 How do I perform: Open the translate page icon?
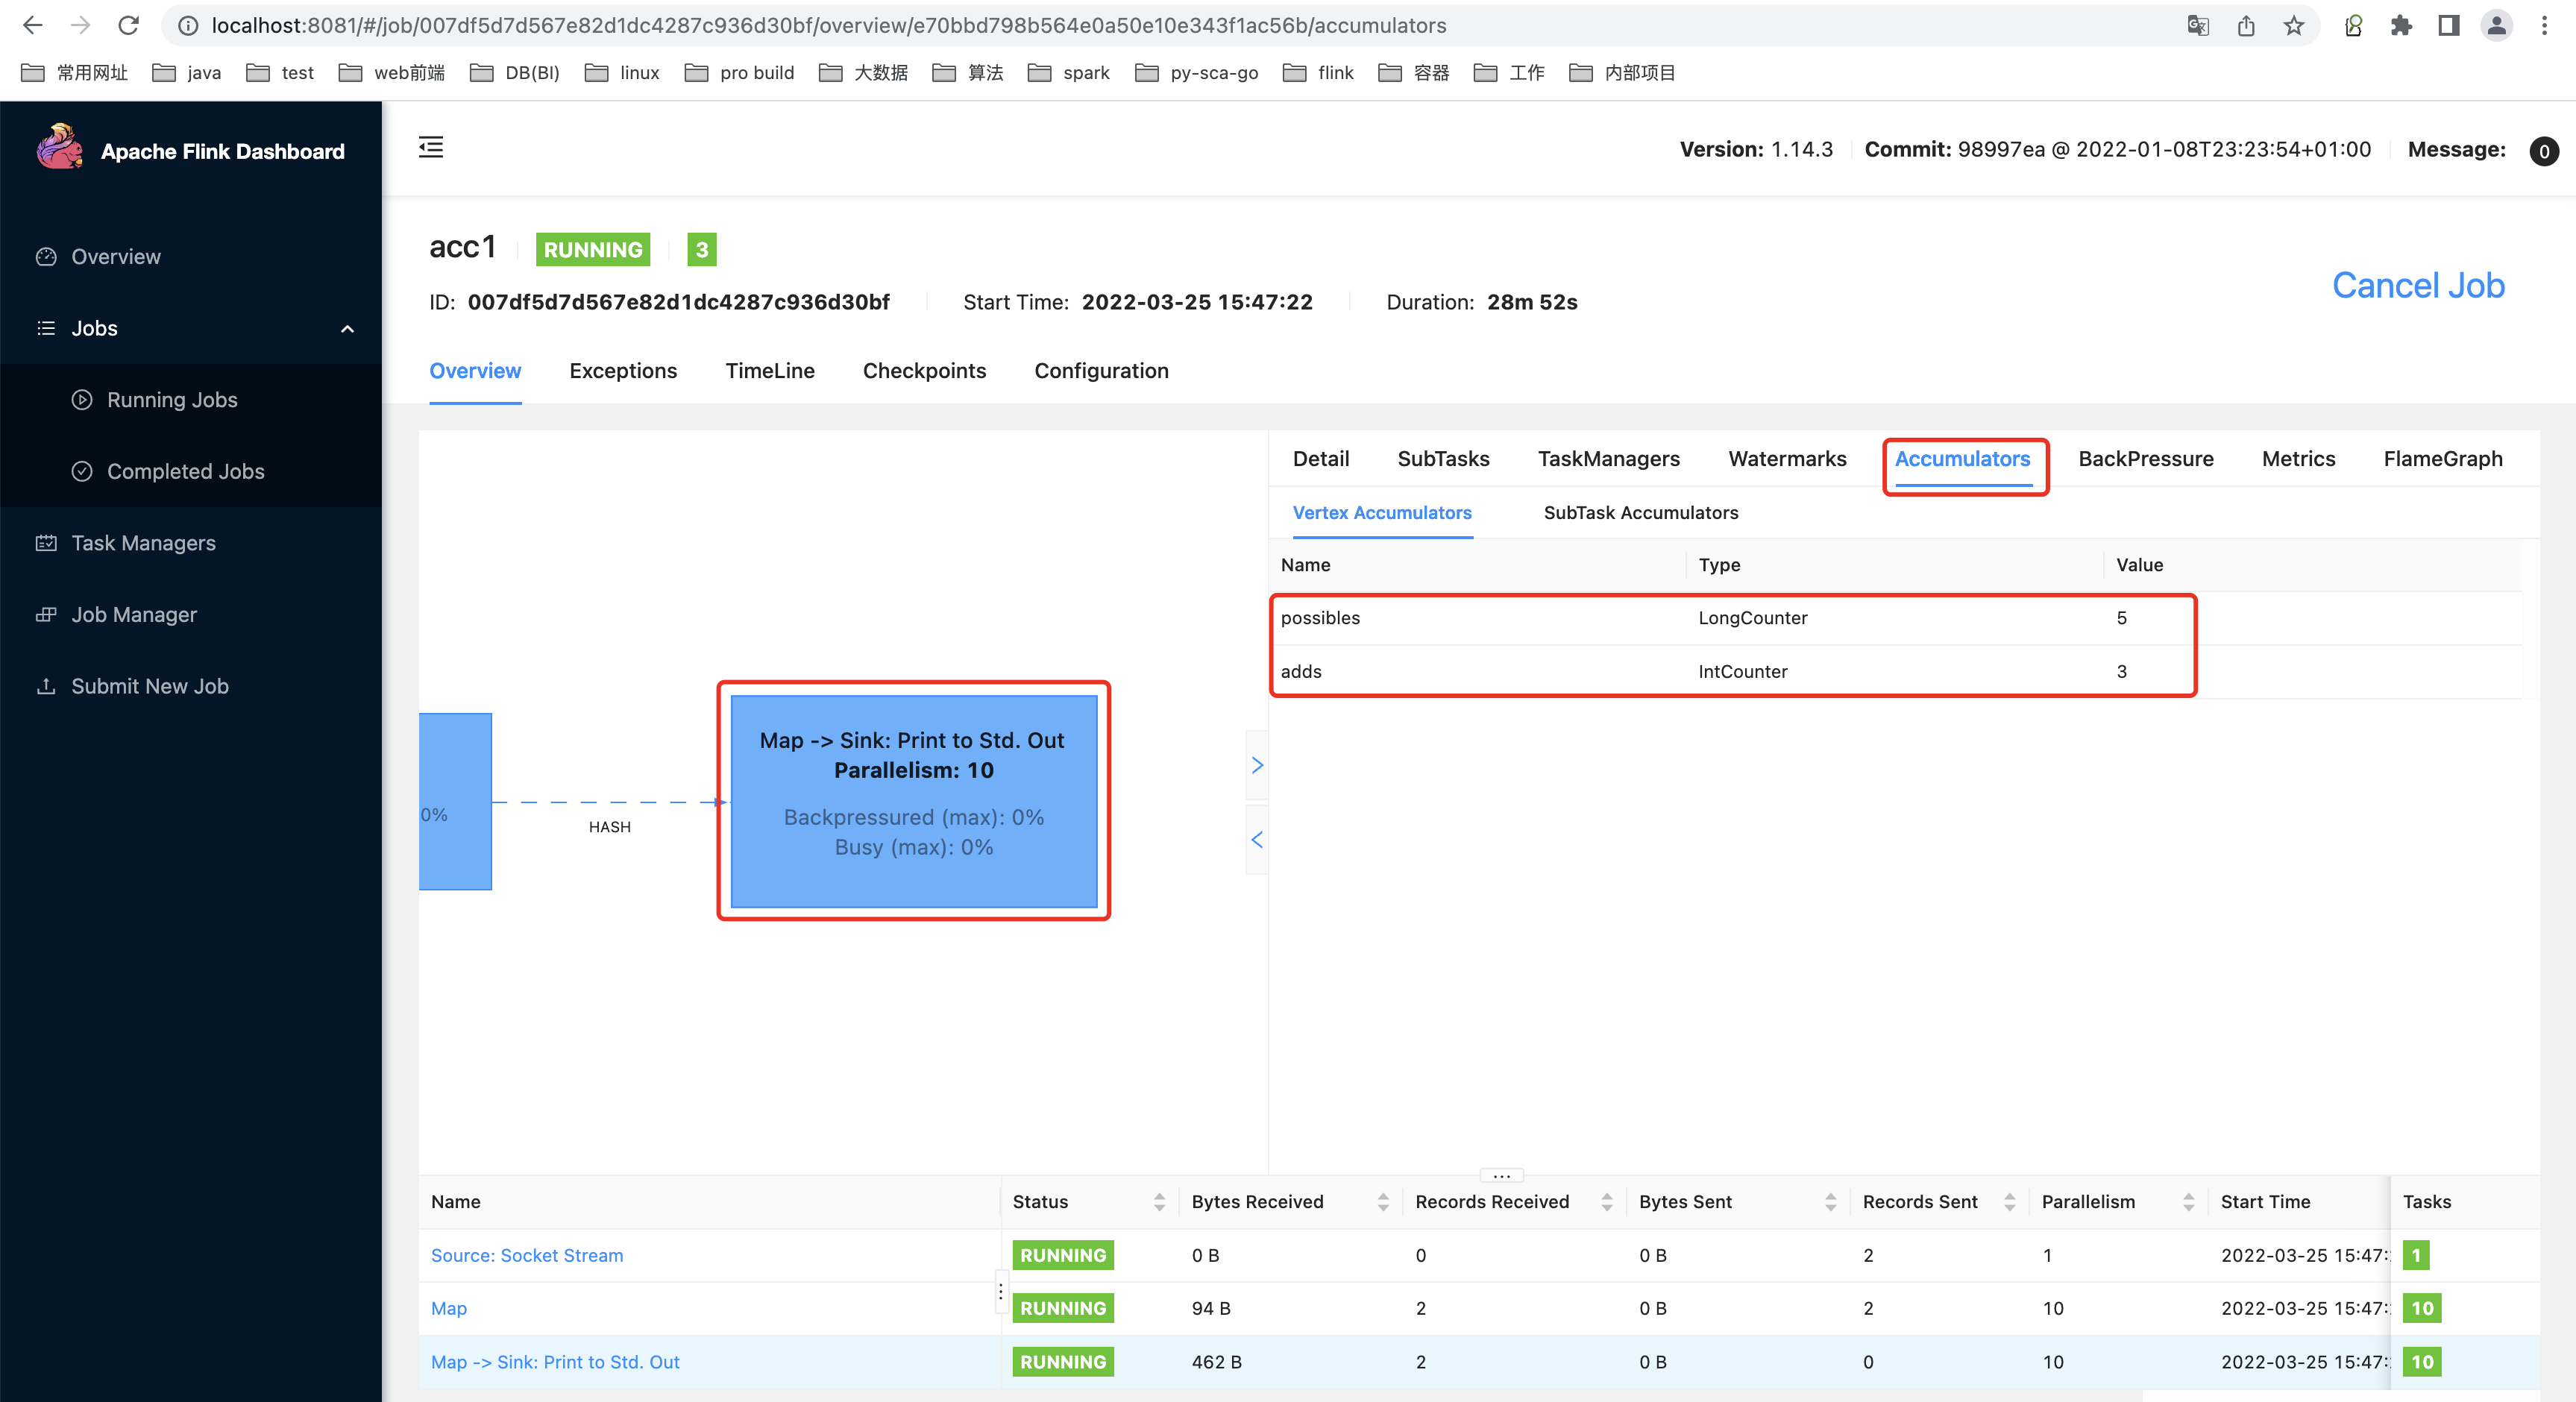(x=2198, y=26)
